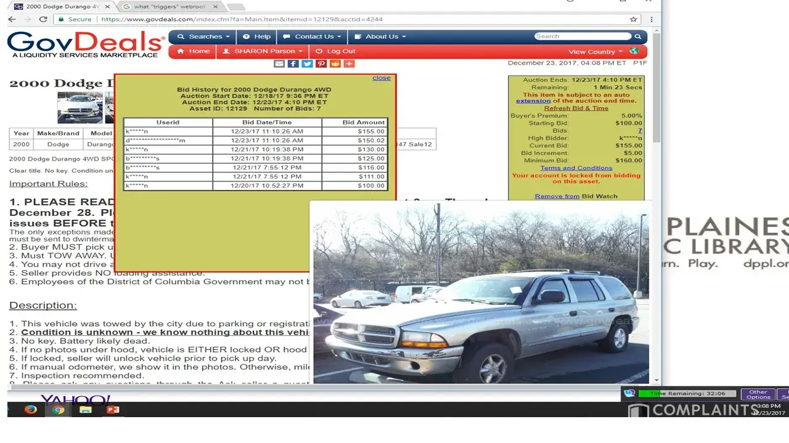Click the browser address bar URL
The height and width of the screenshot is (443, 789).
[242, 19]
